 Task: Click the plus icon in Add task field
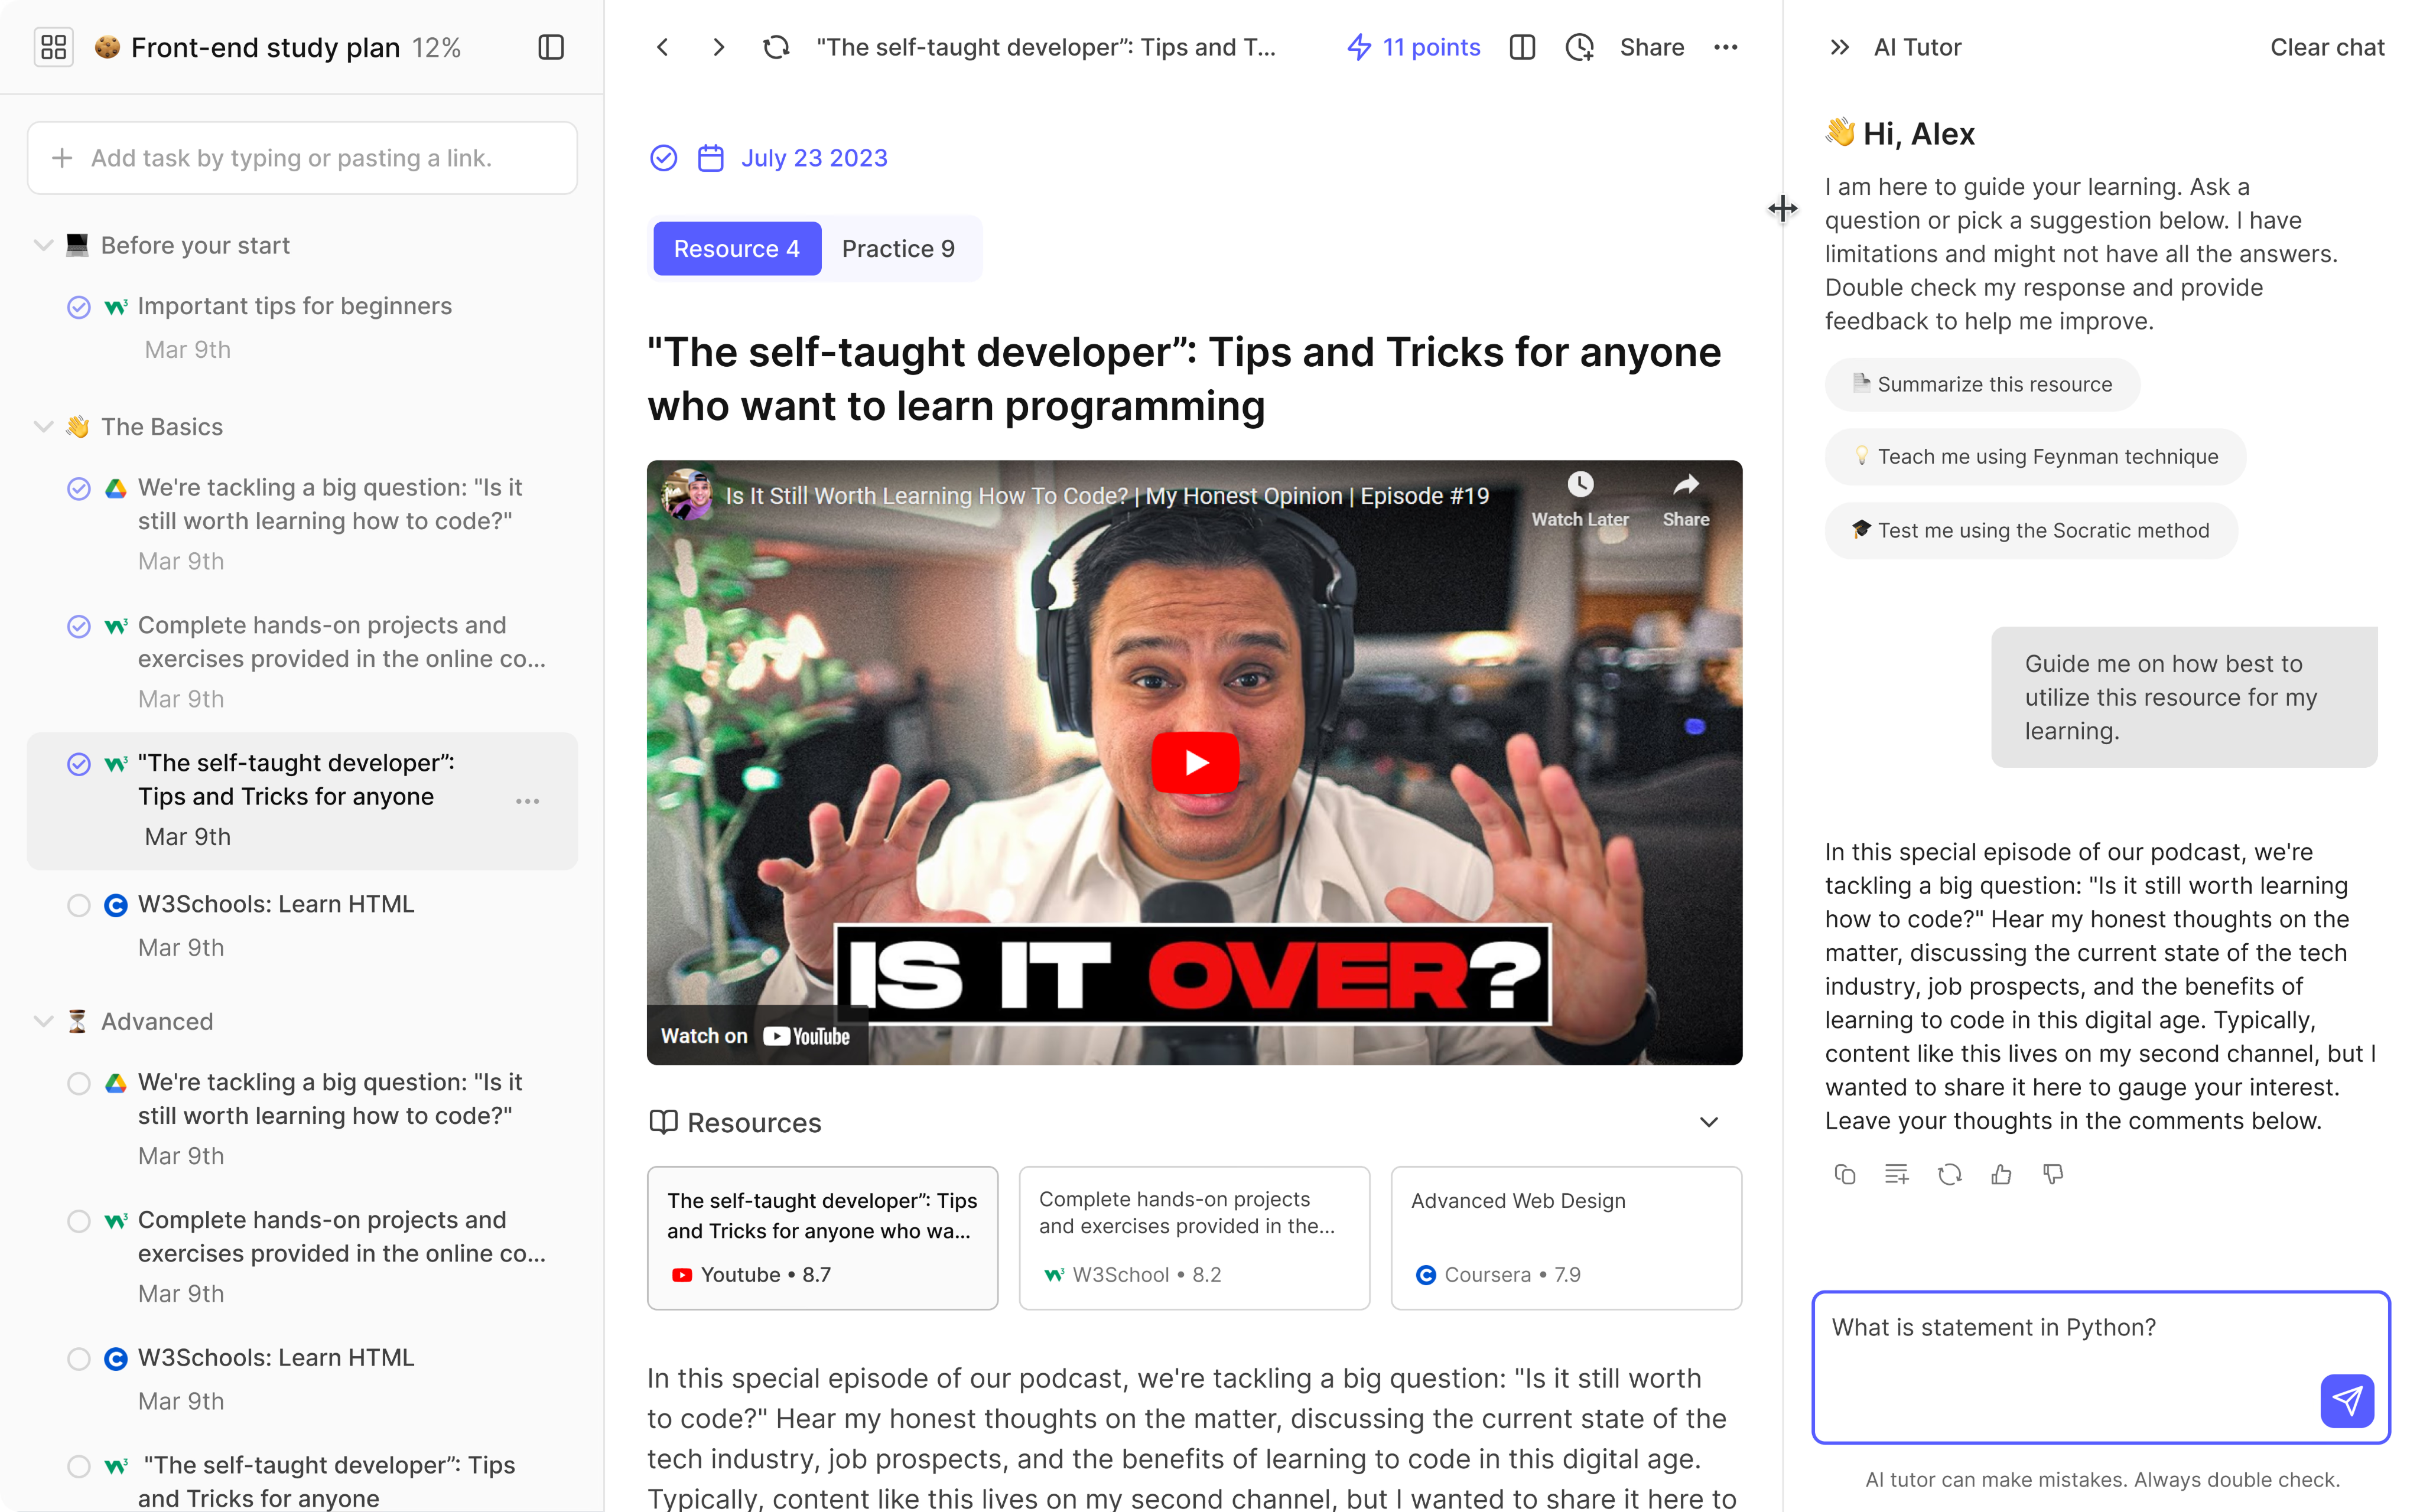[x=62, y=158]
